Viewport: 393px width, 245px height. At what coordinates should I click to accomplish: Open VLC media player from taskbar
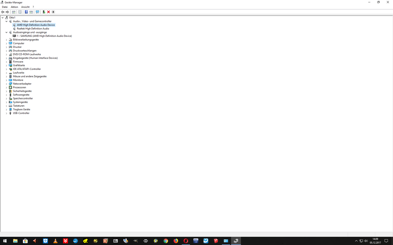[56, 241]
